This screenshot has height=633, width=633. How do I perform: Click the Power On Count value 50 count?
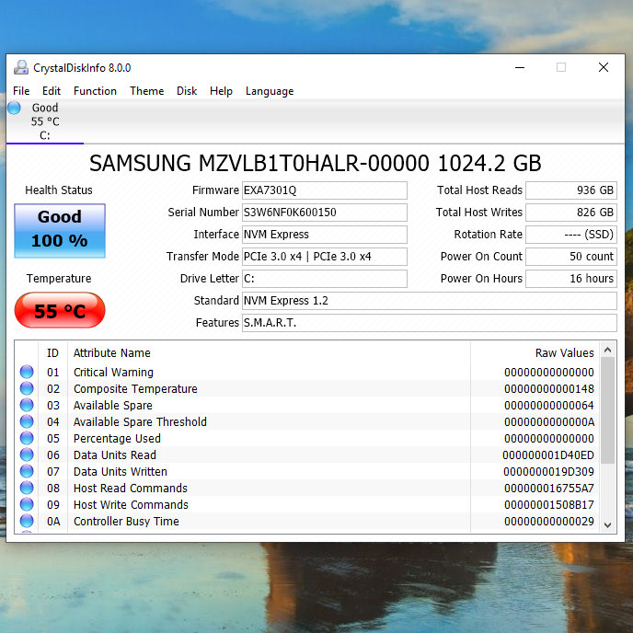[571, 257]
